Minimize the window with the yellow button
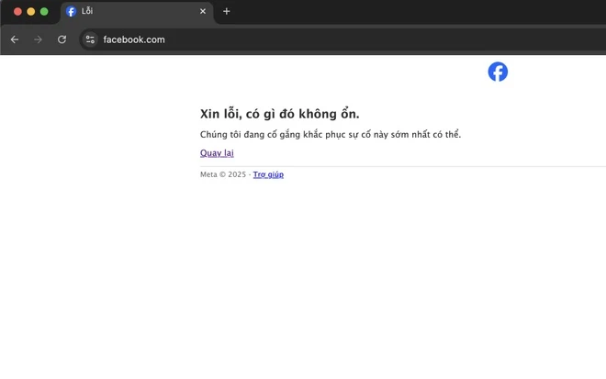 (30, 11)
